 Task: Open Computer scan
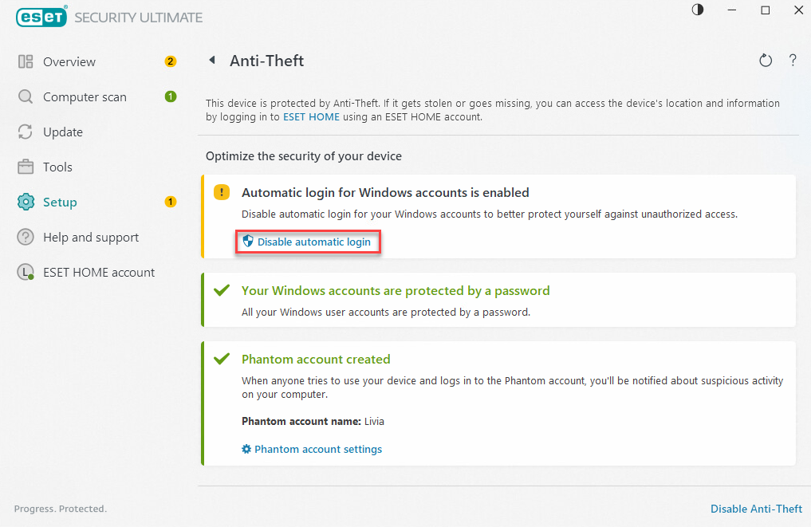coord(85,97)
